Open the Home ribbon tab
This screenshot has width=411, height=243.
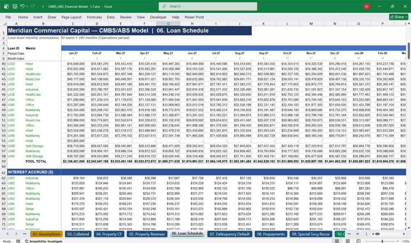23,17
